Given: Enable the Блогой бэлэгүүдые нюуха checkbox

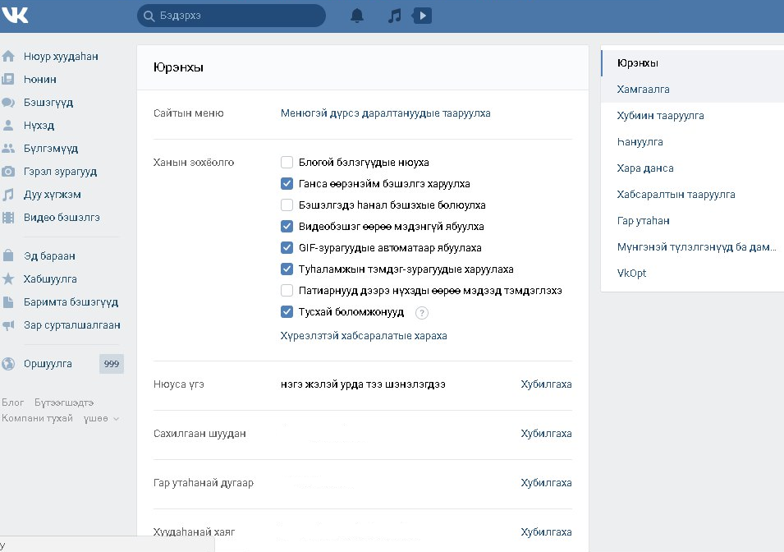Looking at the screenshot, I should pos(287,163).
